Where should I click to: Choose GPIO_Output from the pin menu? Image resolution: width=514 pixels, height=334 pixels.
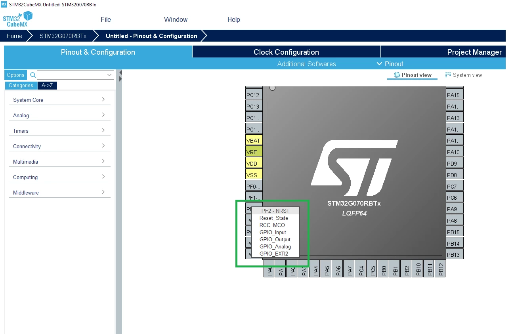275,239
